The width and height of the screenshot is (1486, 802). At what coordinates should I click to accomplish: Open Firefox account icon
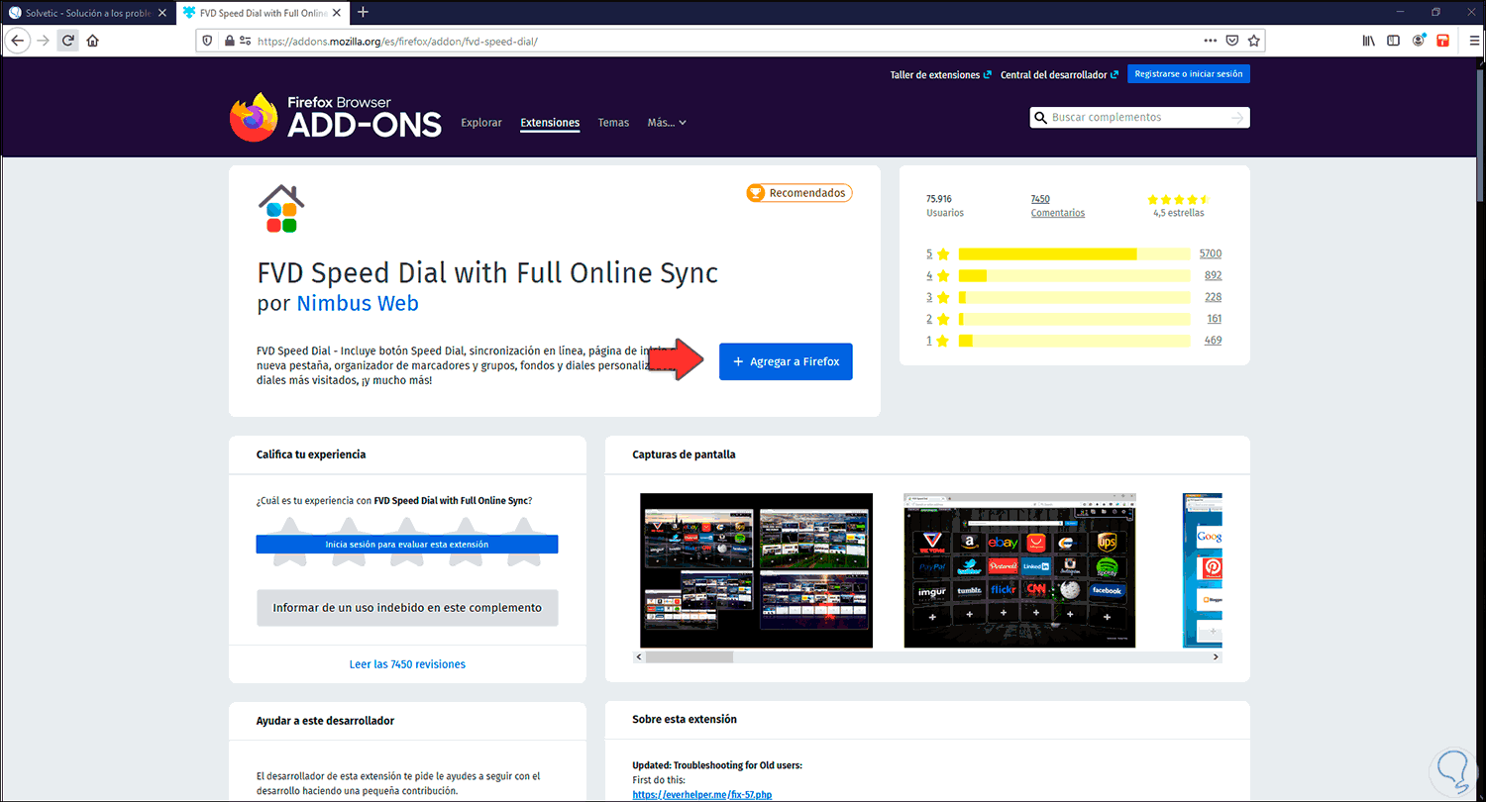1419,41
